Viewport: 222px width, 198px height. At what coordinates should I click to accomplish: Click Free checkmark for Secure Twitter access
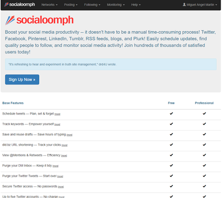click(171, 186)
